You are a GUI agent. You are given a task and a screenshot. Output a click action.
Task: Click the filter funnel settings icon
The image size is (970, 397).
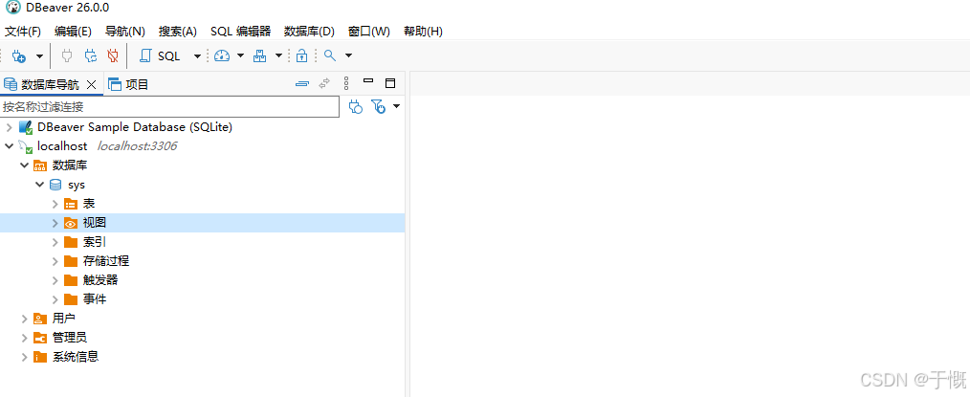point(379,107)
